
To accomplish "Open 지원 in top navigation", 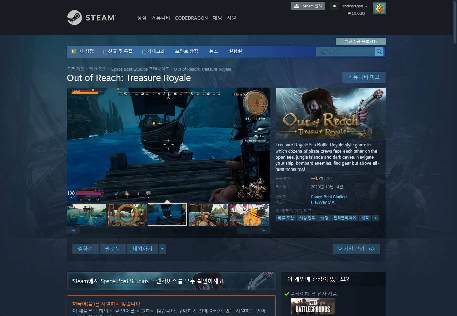I will click(231, 18).
